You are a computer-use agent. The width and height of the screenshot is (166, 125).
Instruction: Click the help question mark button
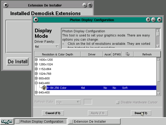[148, 20]
